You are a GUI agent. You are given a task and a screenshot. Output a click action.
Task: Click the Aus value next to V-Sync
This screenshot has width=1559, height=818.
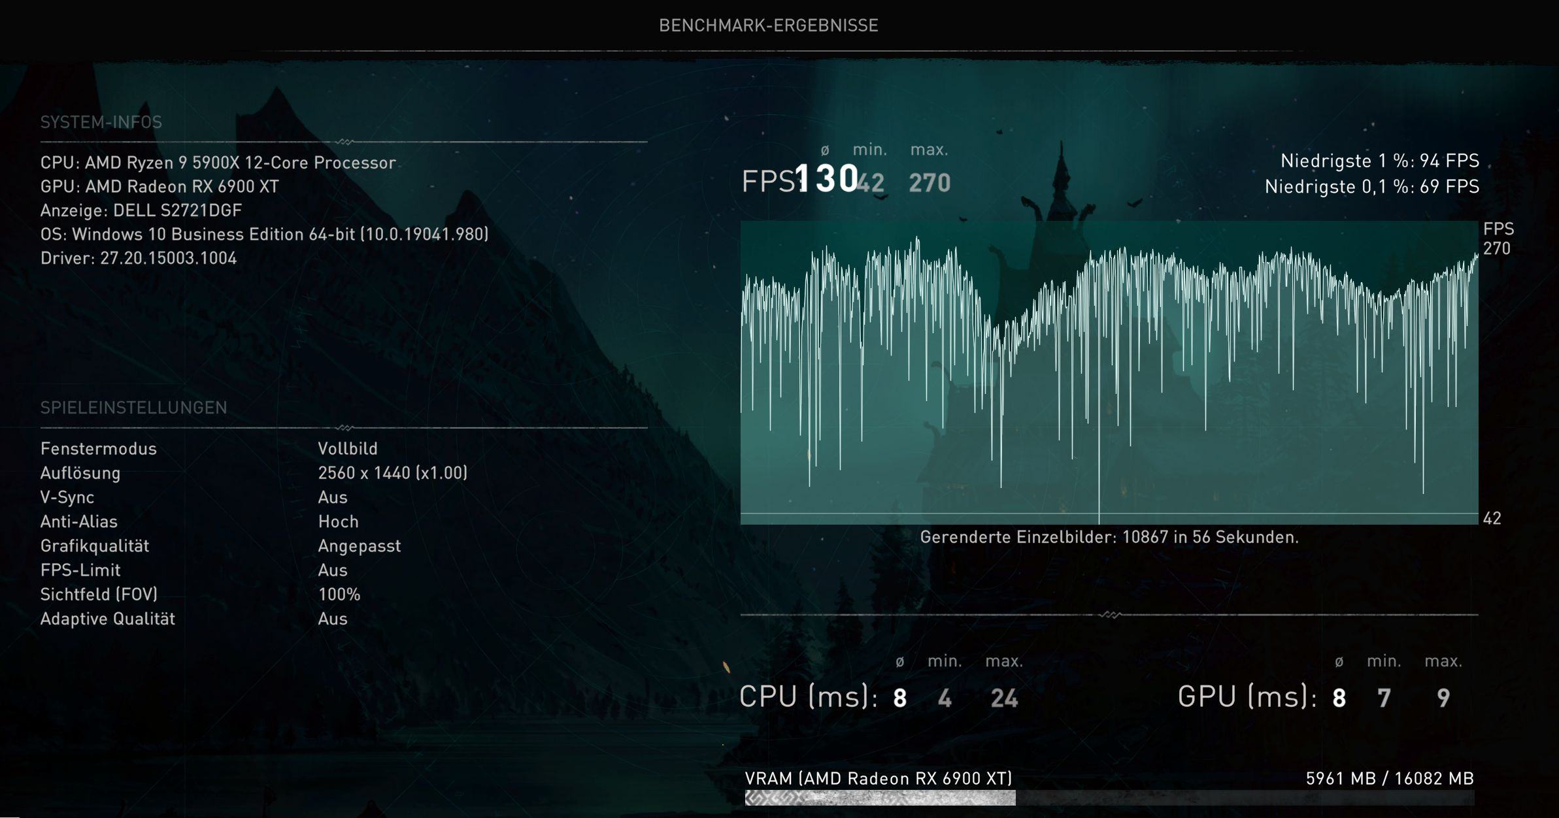[333, 497]
